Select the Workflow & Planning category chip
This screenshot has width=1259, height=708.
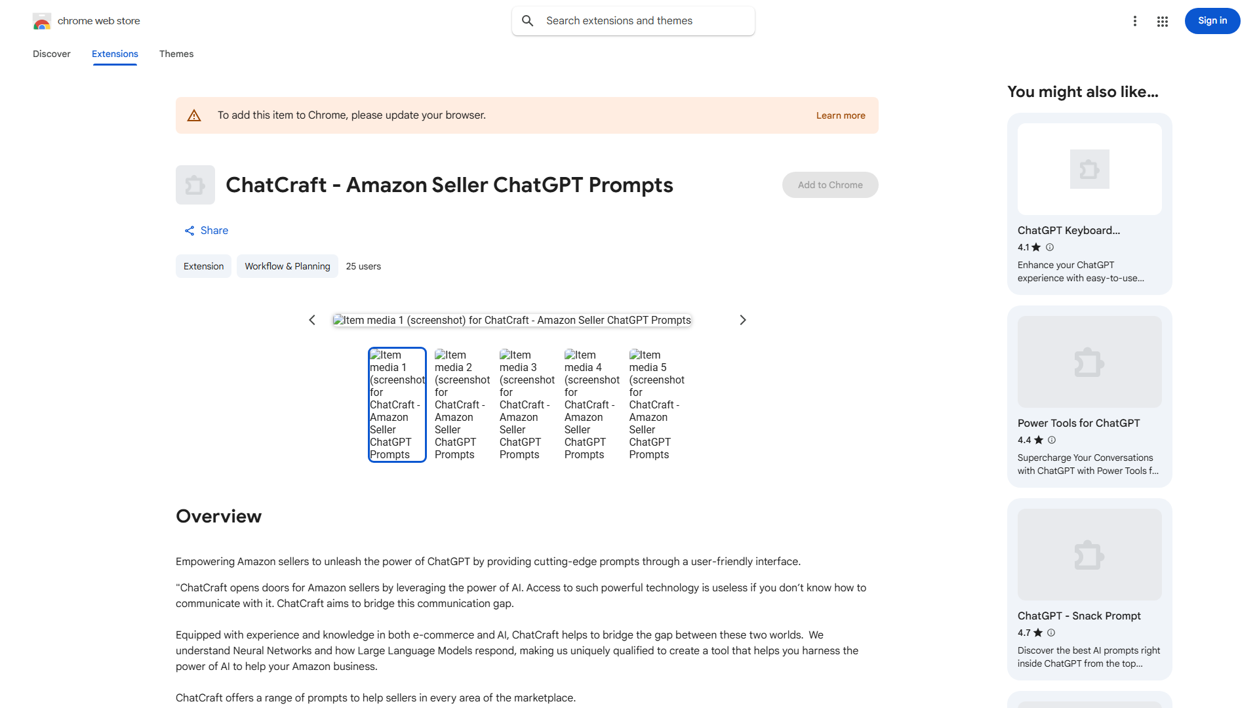click(x=287, y=266)
